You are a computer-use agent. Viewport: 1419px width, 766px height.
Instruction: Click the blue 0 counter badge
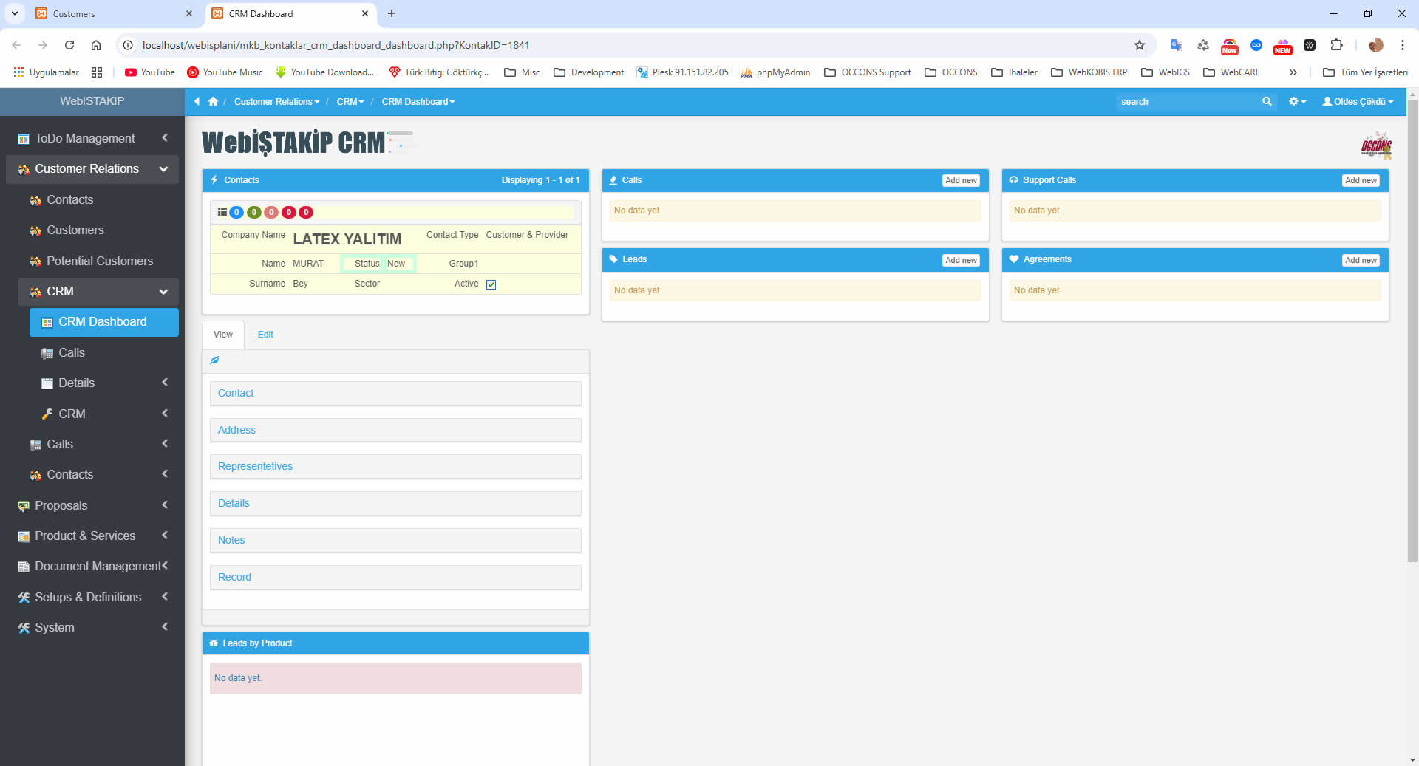pyautogui.click(x=236, y=212)
